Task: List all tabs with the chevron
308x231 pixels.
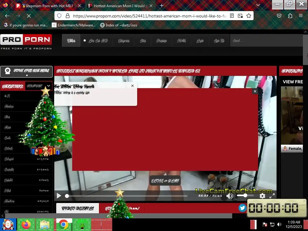Action: tap(258, 5)
